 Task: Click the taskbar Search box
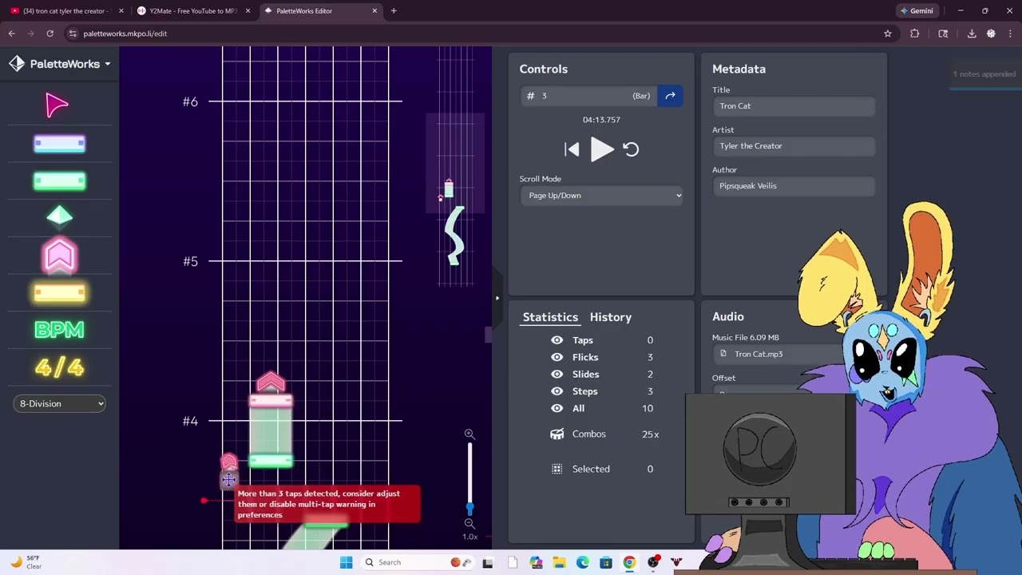click(415, 562)
